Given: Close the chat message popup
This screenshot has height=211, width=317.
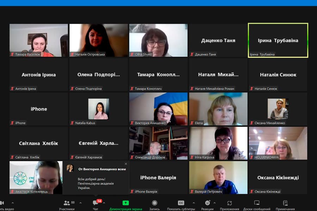Looking at the screenshot, I should coord(126,164).
